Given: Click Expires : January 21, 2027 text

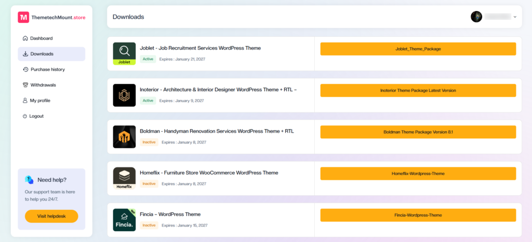Looking at the screenshot, I should point(182,59).
